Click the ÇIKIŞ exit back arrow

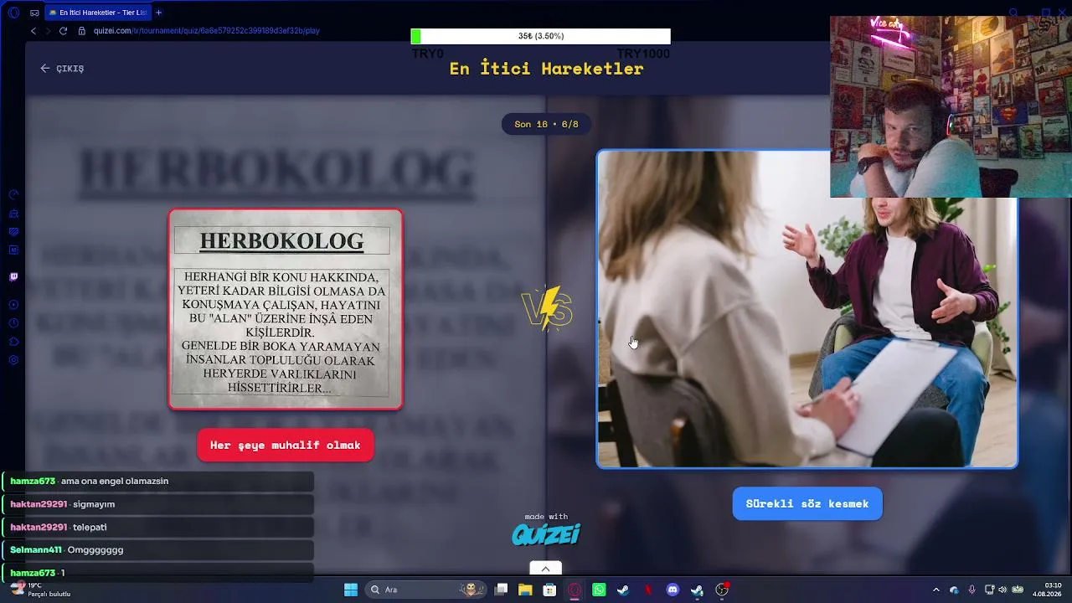(45, 69)
